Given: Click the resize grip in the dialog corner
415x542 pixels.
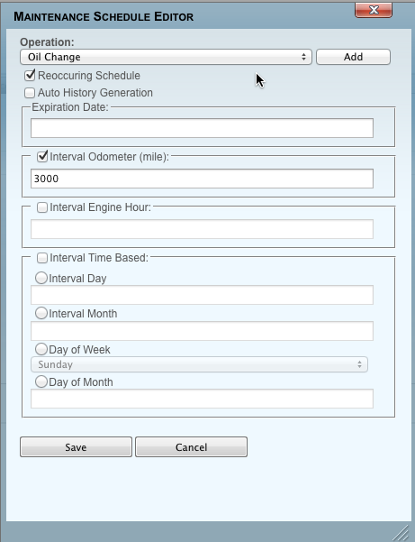Looking at the screenshot, I should pyautogui.click(x=401, y=532).
